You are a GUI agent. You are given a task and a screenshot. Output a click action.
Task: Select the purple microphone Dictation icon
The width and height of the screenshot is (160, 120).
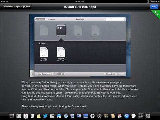(x=26, y=116)
